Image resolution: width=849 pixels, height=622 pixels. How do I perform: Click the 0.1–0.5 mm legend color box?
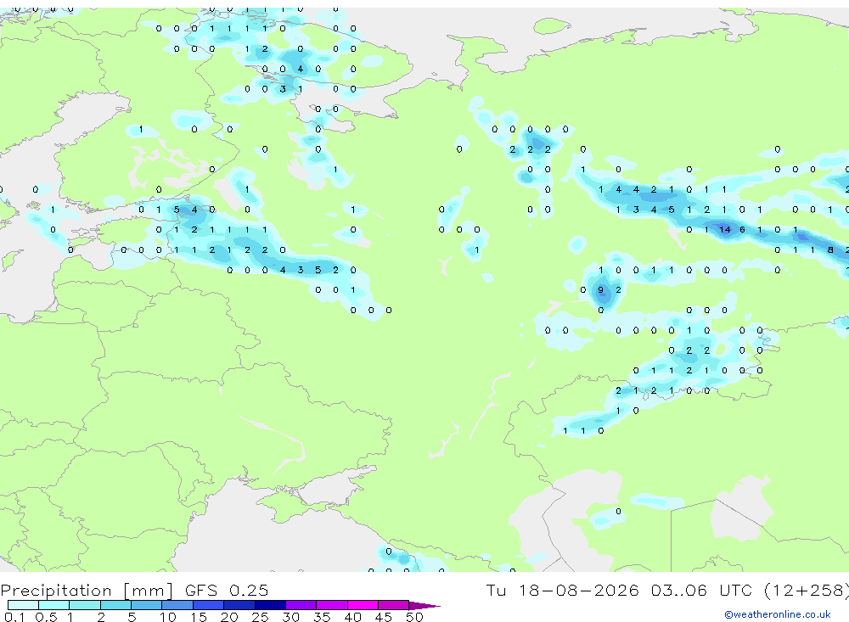[23, 605]
